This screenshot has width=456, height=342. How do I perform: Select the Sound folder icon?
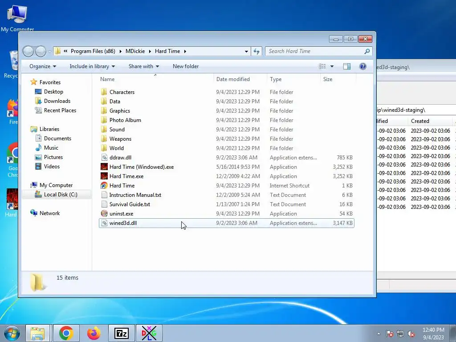[x=104, y=130]
